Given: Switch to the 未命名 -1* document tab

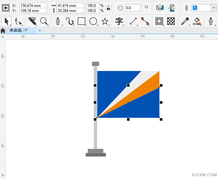Looking at the screenshot, I should click(x=21, y=31).
